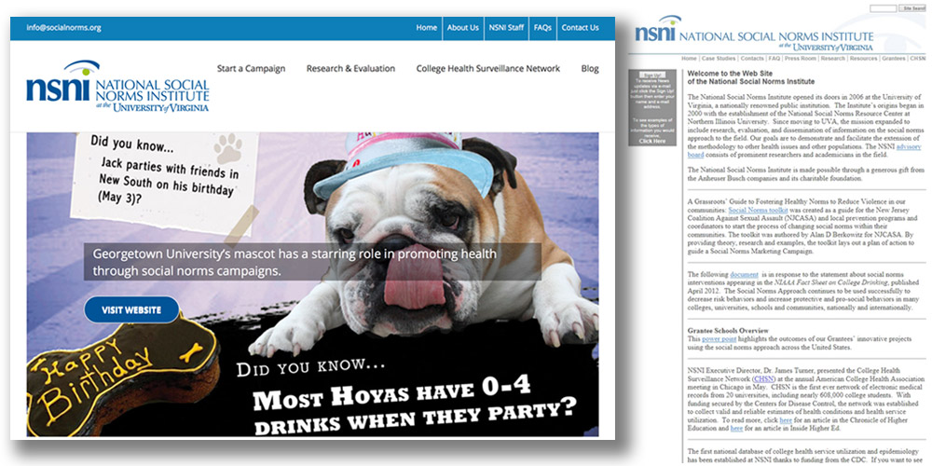
Task: Open Case Studies in old site nav
Action: [x=717, y=59]
